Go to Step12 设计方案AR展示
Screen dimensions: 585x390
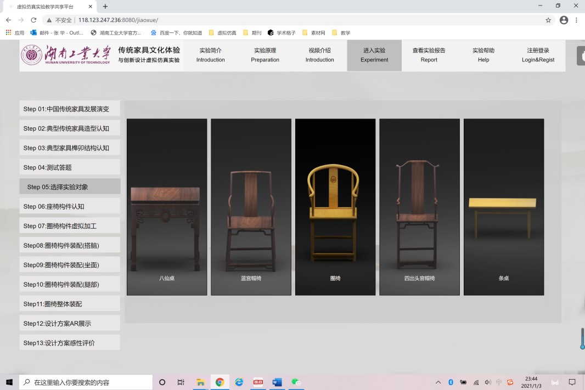tap(70, 323)
